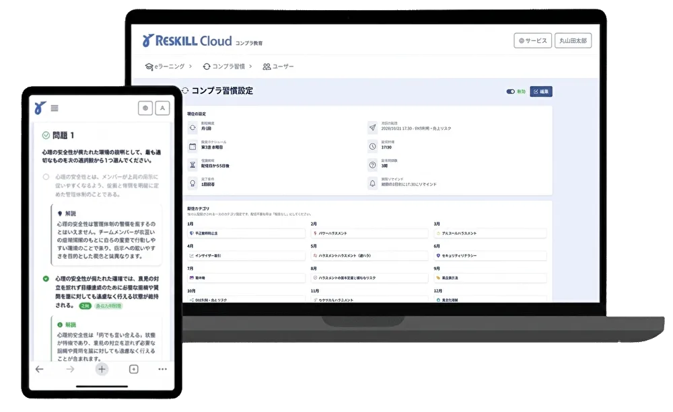673x412 pixels.
Task: Open the 11月 category dropdown
Action: click(369, 299)
